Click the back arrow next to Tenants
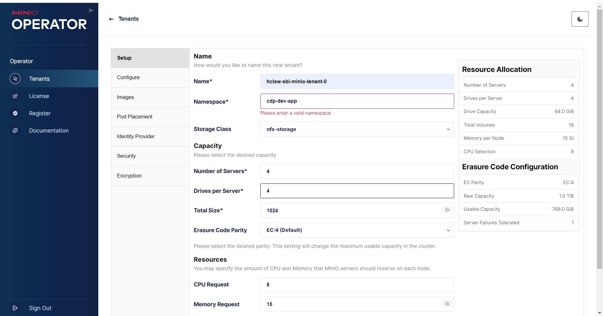The width and height of the screenshot is (603, 316). 111,19
